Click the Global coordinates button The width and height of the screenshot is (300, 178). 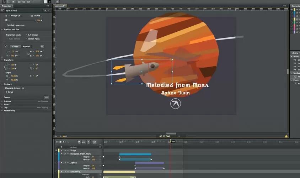(15, 46)
